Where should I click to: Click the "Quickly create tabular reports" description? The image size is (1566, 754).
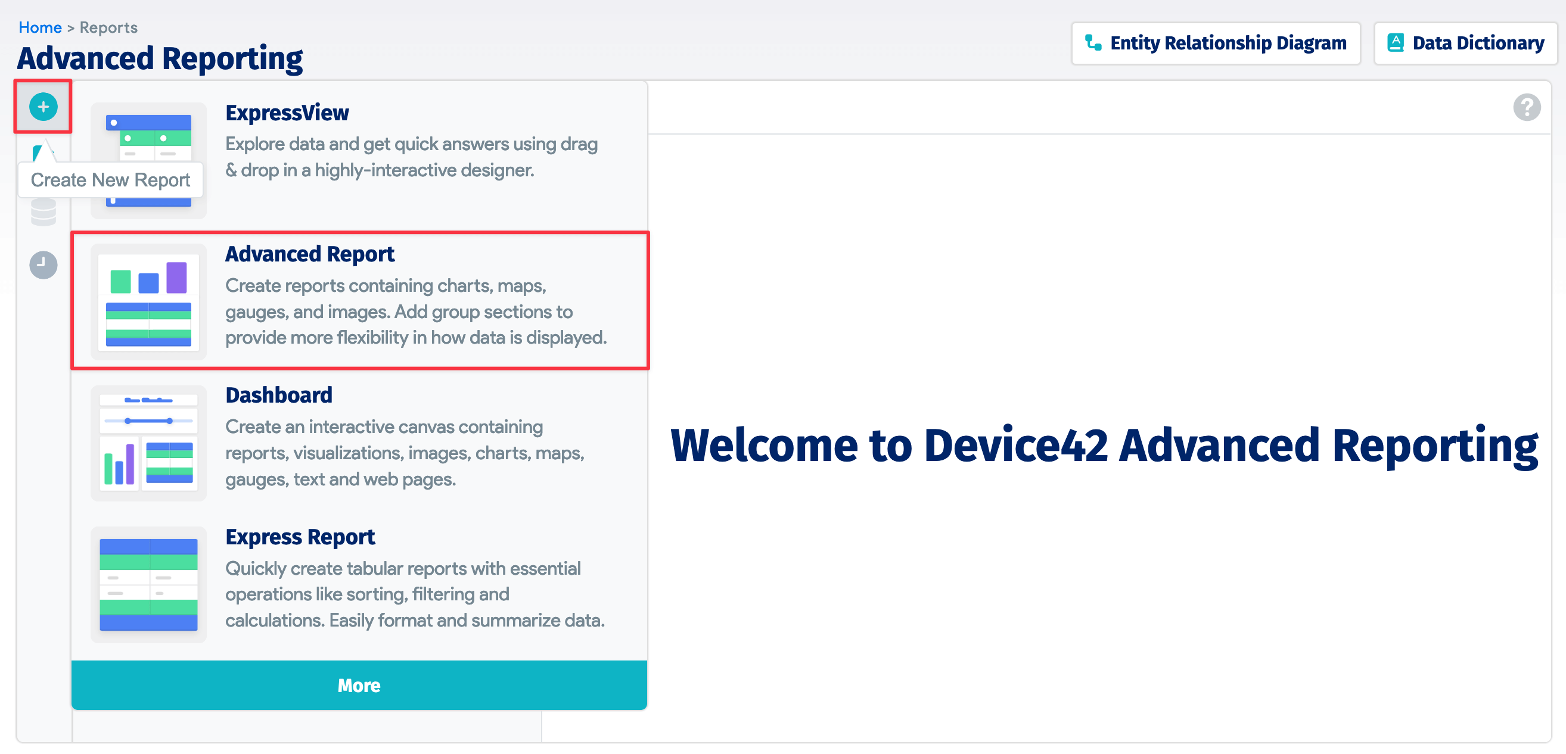[415, 594]
